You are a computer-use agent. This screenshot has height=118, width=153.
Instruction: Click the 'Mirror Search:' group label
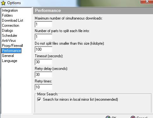[x=48, y=94]
